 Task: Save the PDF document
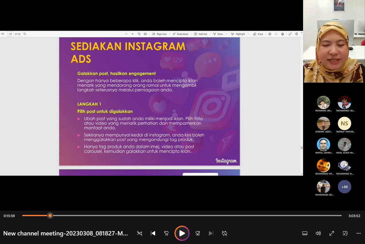[x=276, y=34]
